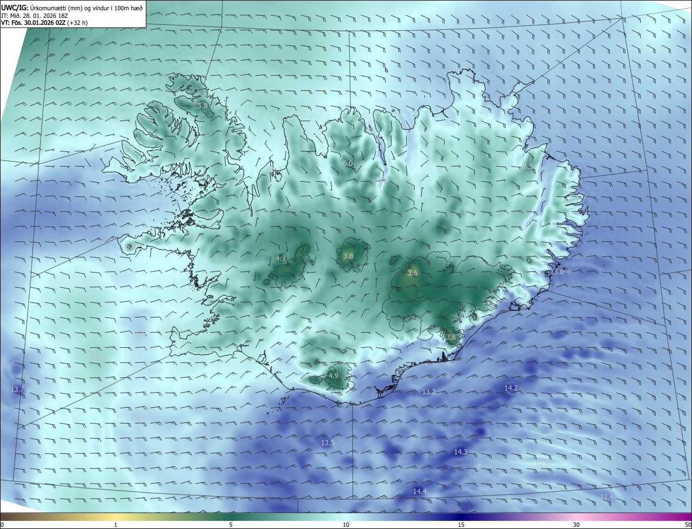692x529 pixels.
Task: Click the color scale tick label 1
Action: (116, 525)
